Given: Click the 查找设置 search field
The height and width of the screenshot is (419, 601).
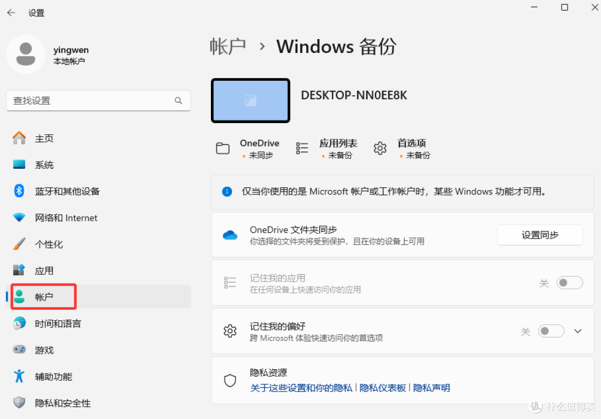Looking at the screenshot, I should pos(98,100).
